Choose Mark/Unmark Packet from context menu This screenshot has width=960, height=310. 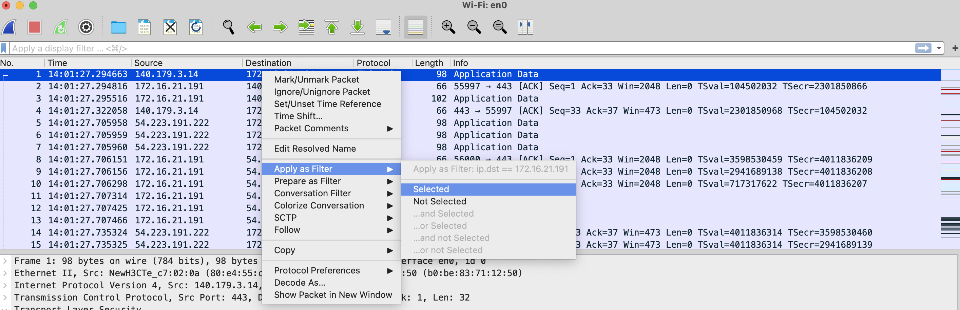pyautogui.click(x=331, y=80)
